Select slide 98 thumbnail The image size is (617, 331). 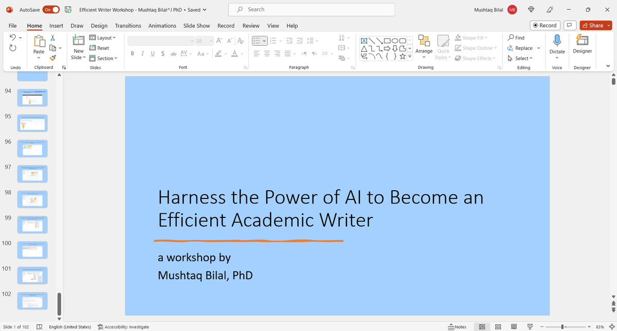point(32,199)
